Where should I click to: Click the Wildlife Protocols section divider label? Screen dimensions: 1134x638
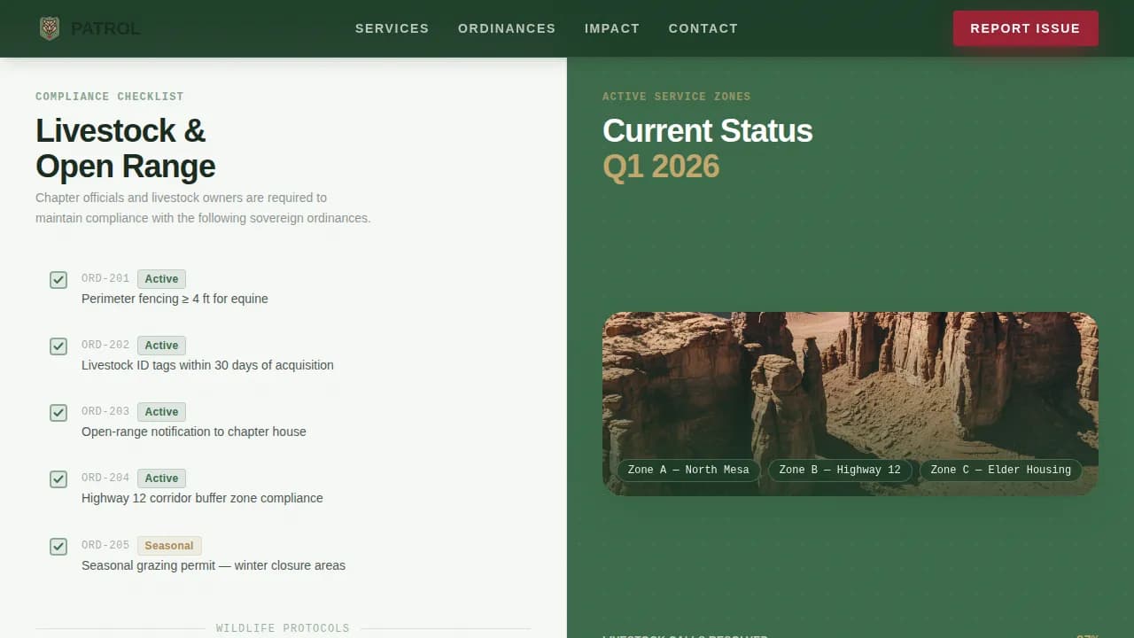(283, 628)
